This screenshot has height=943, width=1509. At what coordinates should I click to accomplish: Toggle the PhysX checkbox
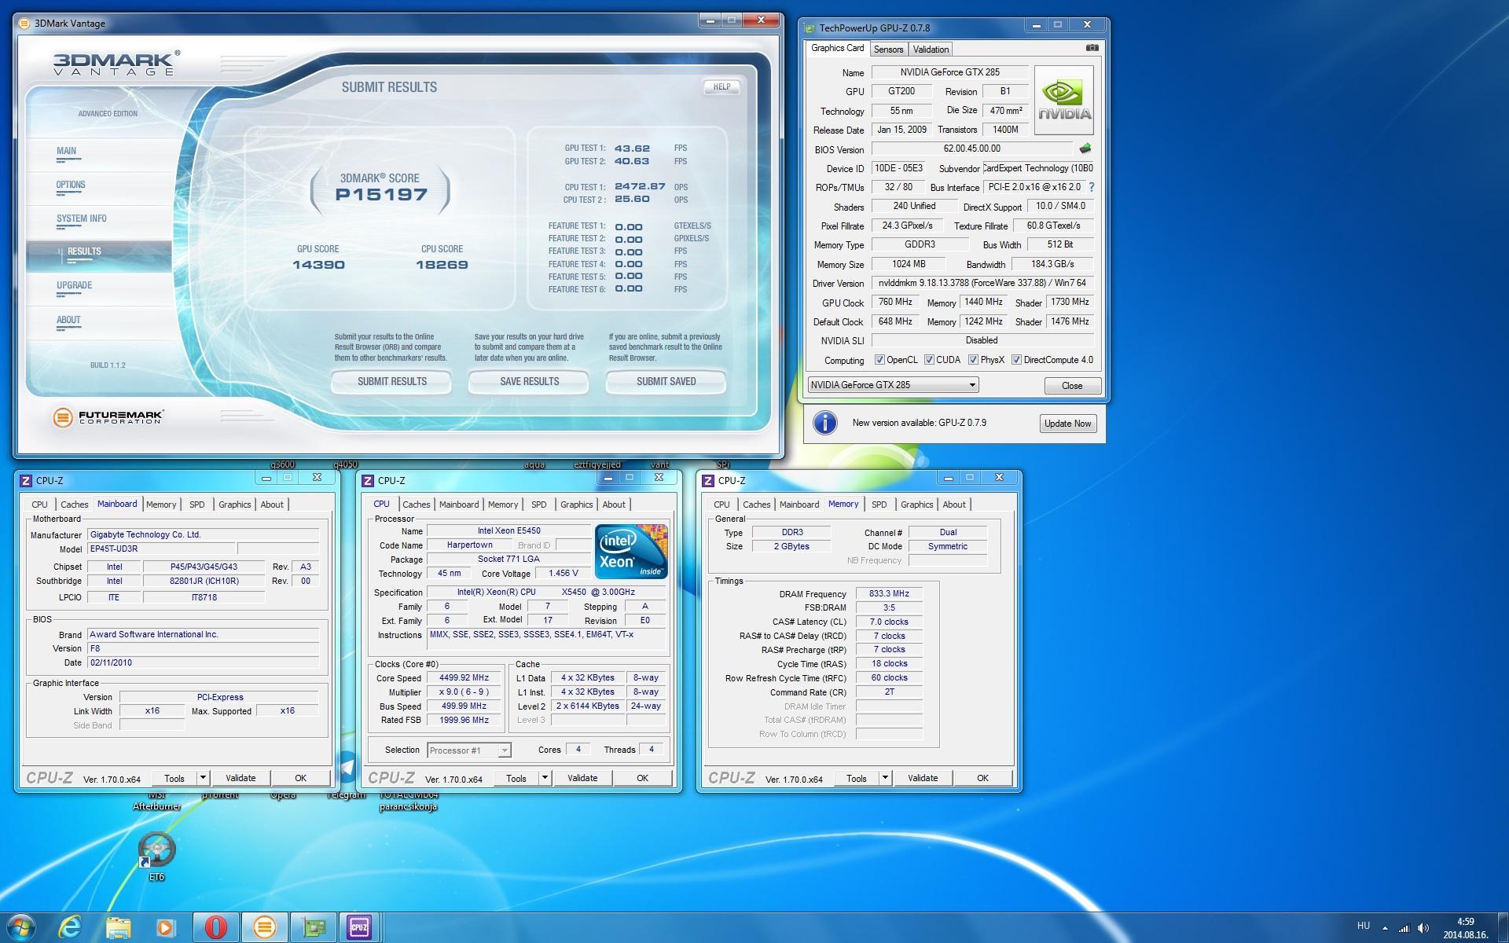pyautogui.click(x=973, y=360)
